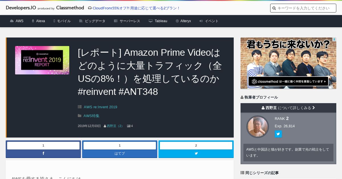342x179 pixels.
Task: Click the re:Invent 2019 REPORT thumbnail
Action: pos(42,60)
